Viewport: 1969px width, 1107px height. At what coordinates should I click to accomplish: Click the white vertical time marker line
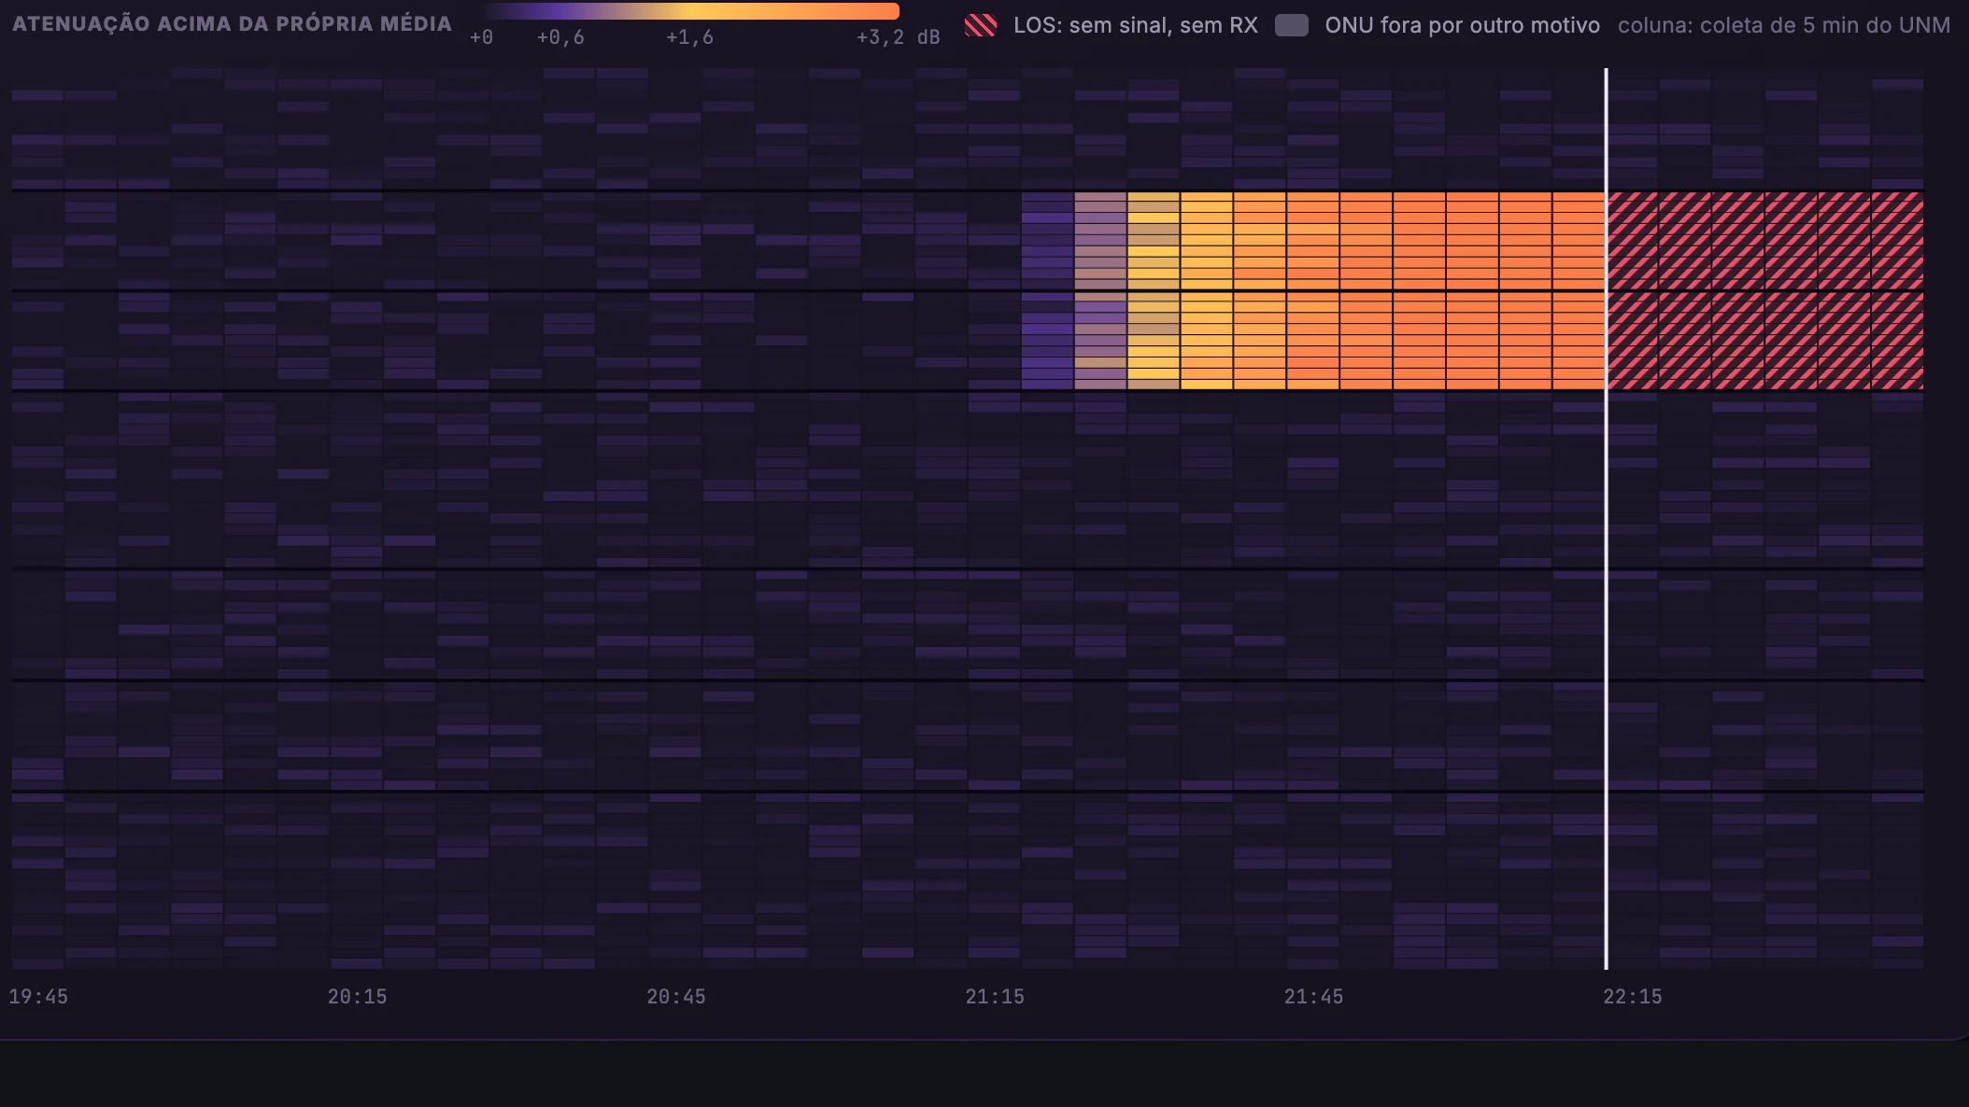coord(1607,518)
